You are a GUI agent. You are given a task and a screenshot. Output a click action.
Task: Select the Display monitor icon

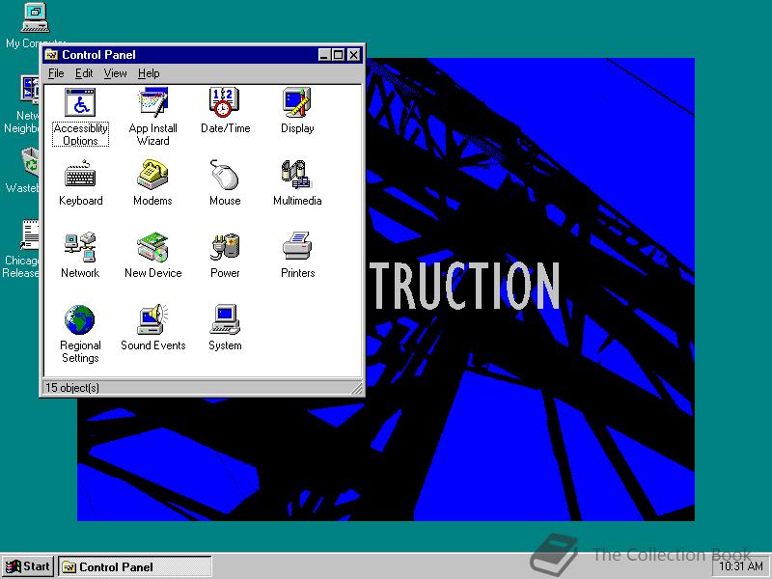click(297, 102)
